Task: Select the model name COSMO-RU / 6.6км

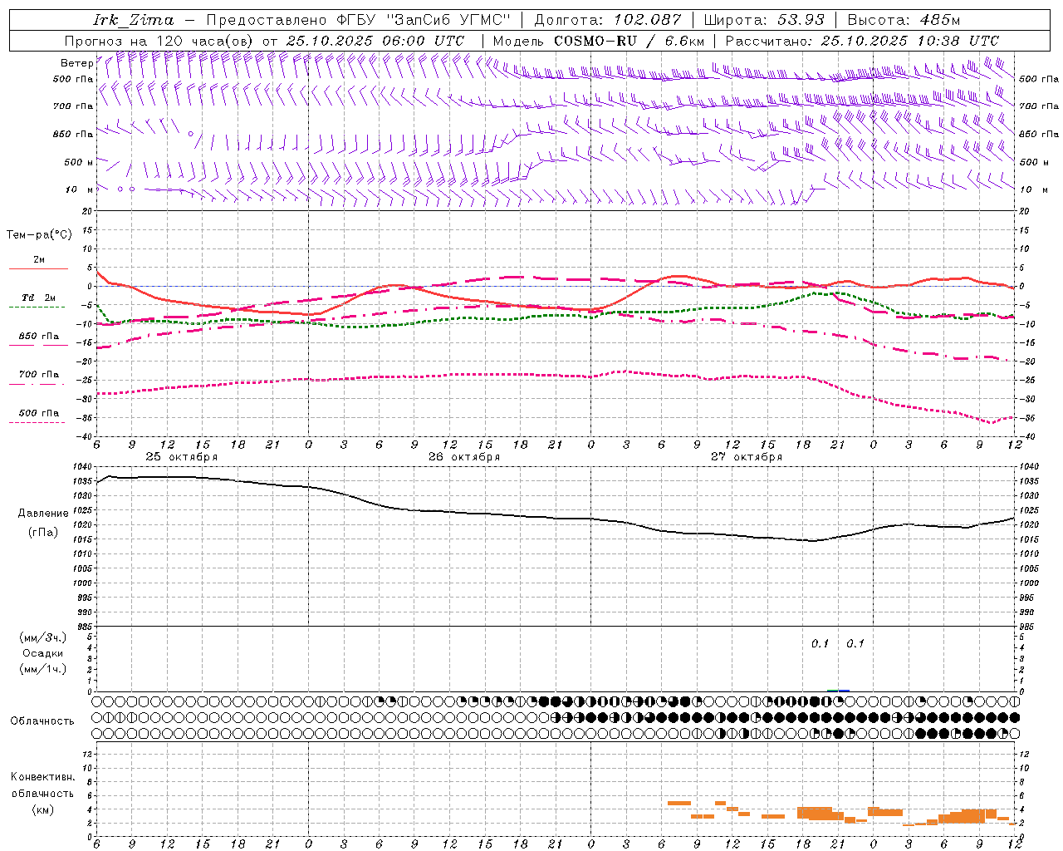Action: 629,41
